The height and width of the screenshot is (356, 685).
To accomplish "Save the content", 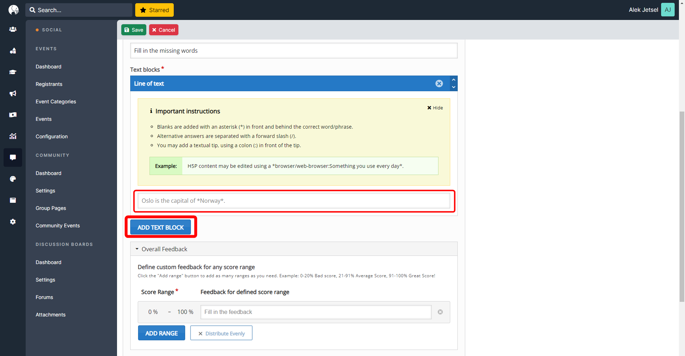I will tap(134, 30).
